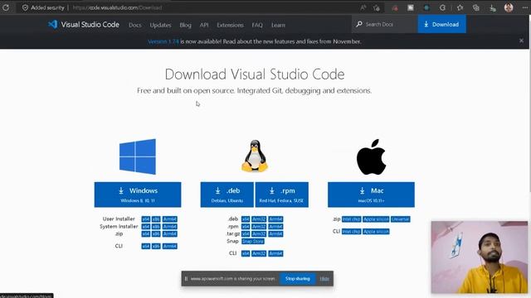Click the red extension icon in browser toolbar
Screen dimensions: 531x298
(395, 7)
